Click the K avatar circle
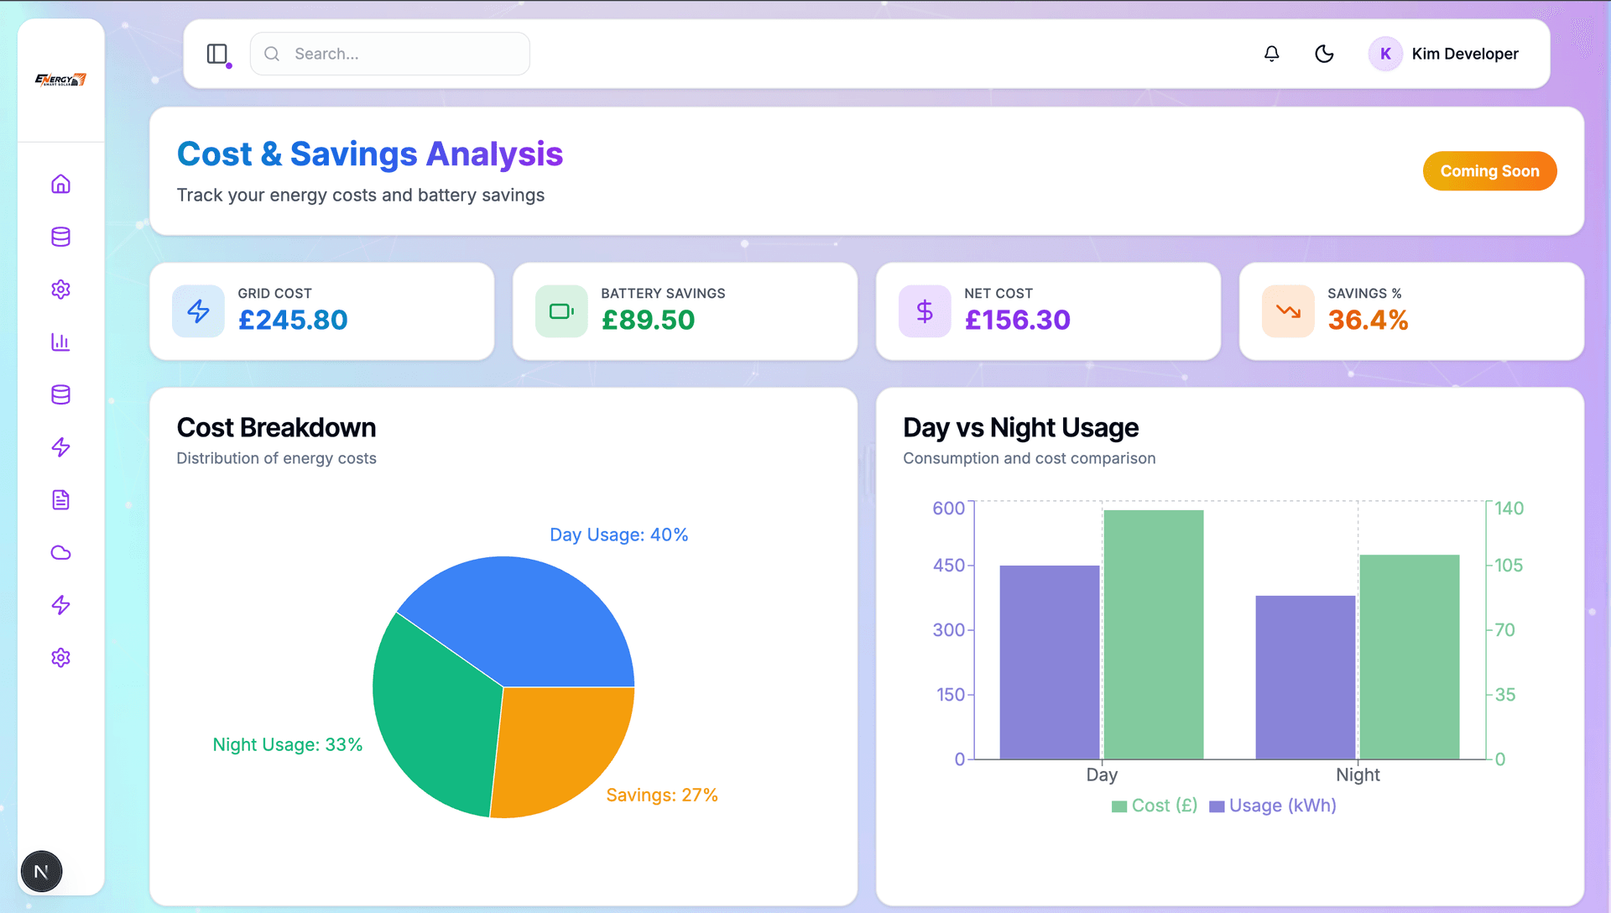The height and width of the screenshot is (913, 1611). tap(1385, 54)
